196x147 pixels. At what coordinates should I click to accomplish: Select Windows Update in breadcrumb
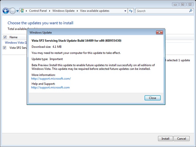(x=63, y=11)
